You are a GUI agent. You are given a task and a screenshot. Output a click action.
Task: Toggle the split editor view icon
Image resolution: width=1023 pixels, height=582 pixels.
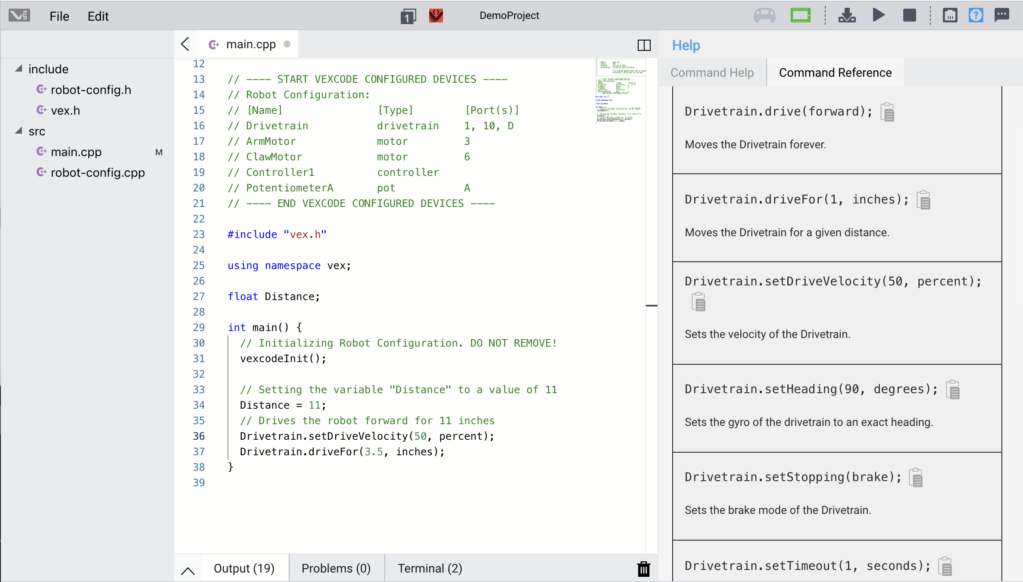(x=644, y=45)
